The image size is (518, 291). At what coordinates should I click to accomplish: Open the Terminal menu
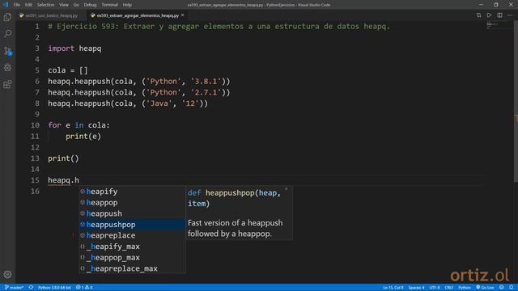tap(109, 5)
